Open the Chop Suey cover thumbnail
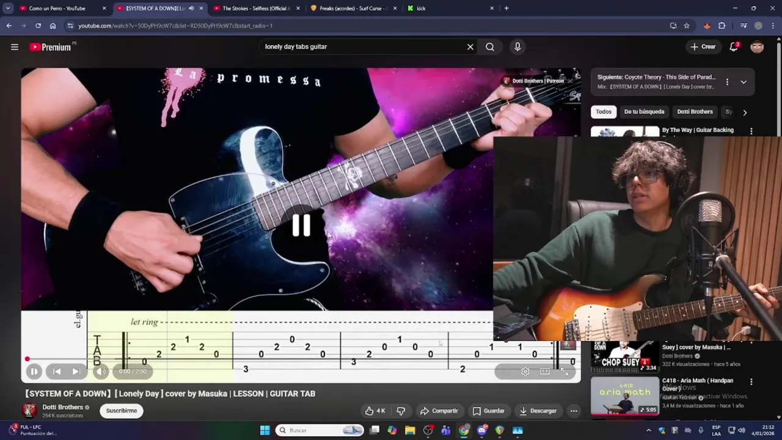Screen dimensions: 782x440 pos(624,357)
